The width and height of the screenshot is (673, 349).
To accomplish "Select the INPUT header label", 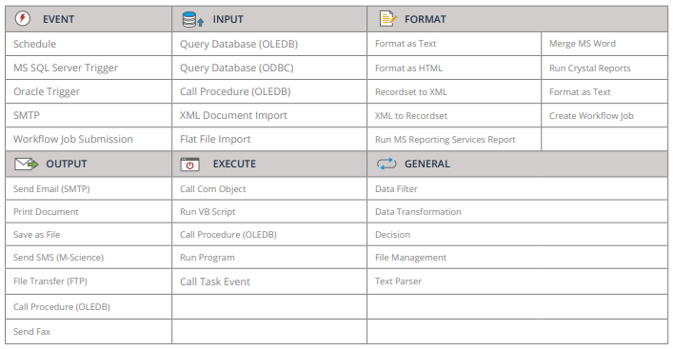I will tap(228, 19).
